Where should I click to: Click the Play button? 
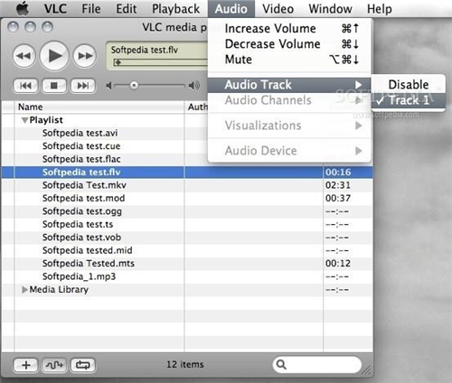54,56
